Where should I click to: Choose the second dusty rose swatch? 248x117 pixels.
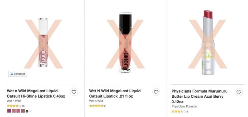click(x=14, y=111)
